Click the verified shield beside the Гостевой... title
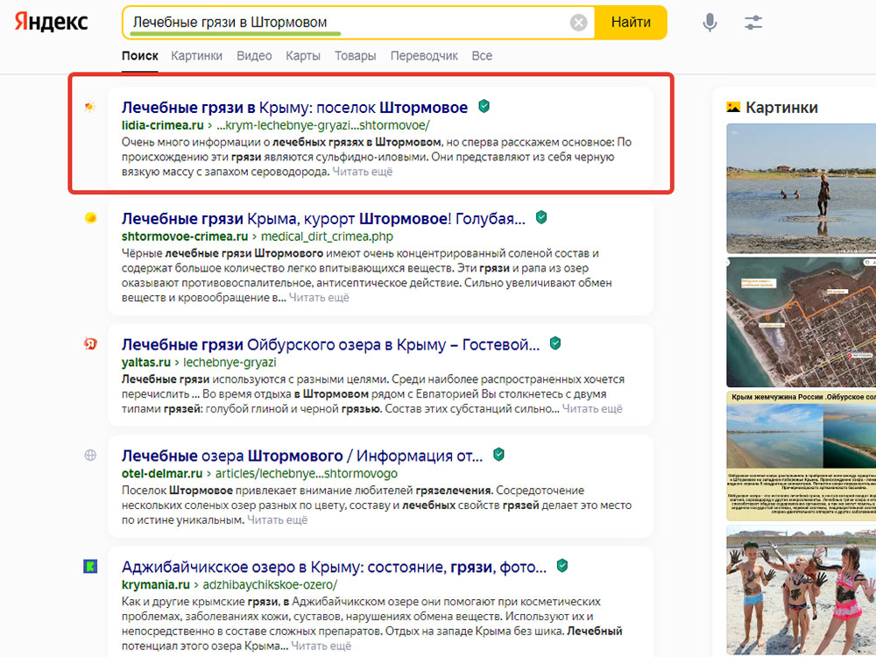Screen dimensions: 876x657 pyautogui.click(x=555, y=343)
